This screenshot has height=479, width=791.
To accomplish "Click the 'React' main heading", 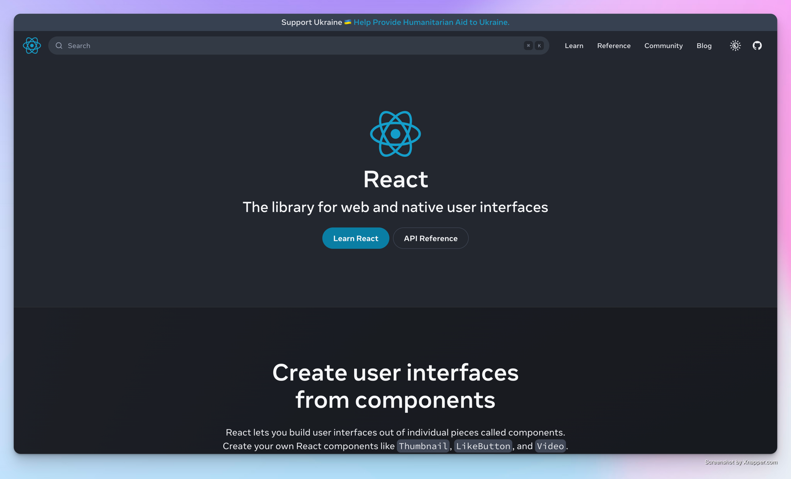I will [395, 179].
